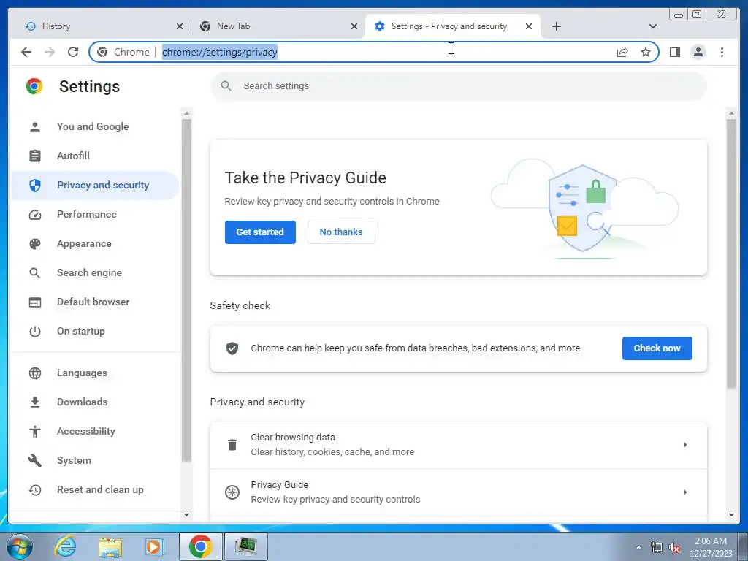Open the Windows Start button
The width and height of the screenshot is (748, 561).
(x=19, y=546)
